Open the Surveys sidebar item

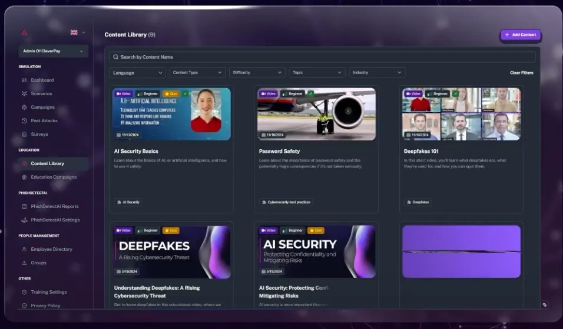39,134
